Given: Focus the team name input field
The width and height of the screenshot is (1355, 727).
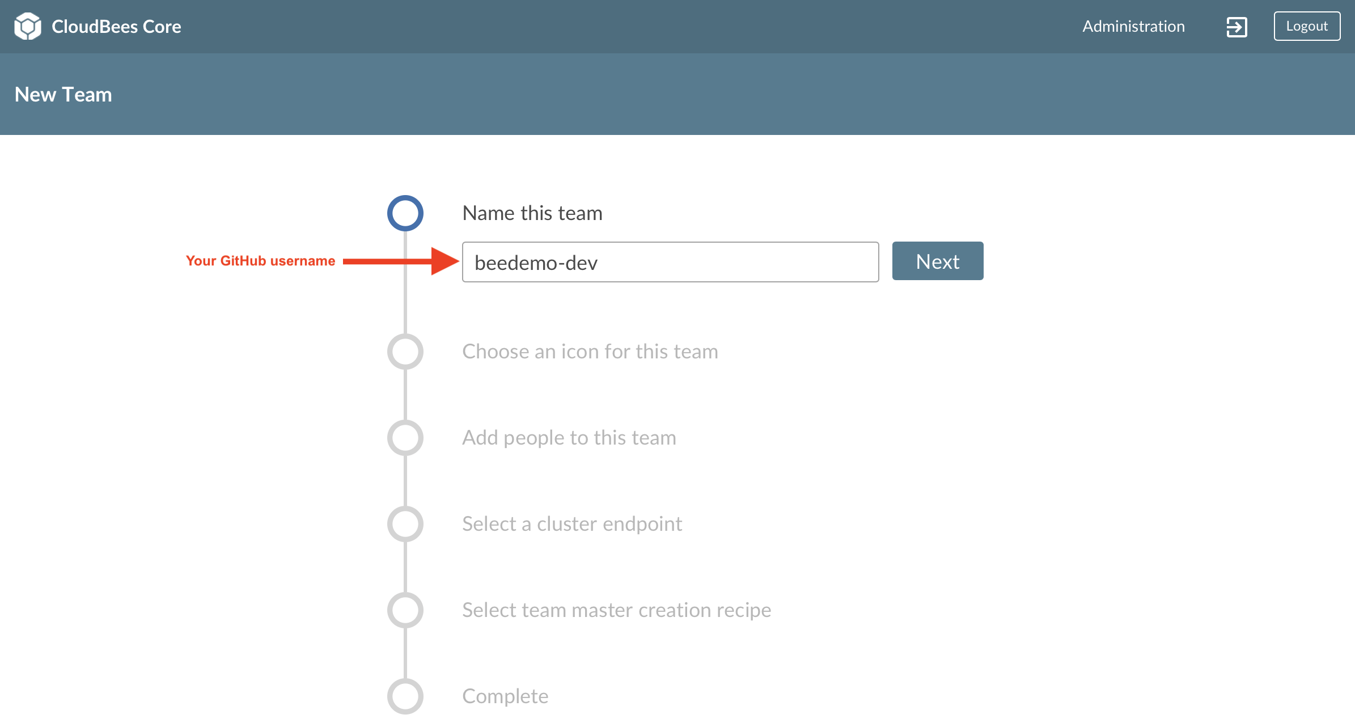Looking at the screenshot, I should (670, 262).
